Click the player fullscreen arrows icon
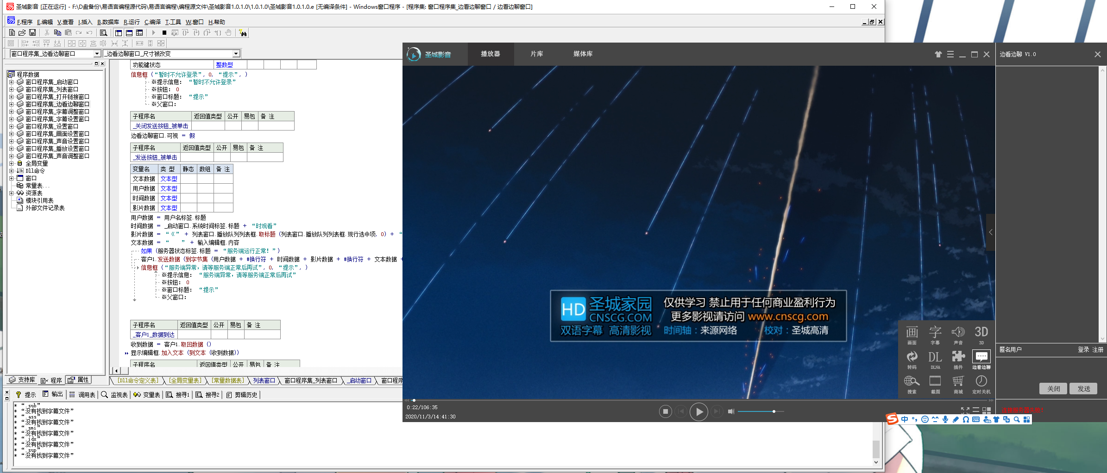 pos(965,411)
